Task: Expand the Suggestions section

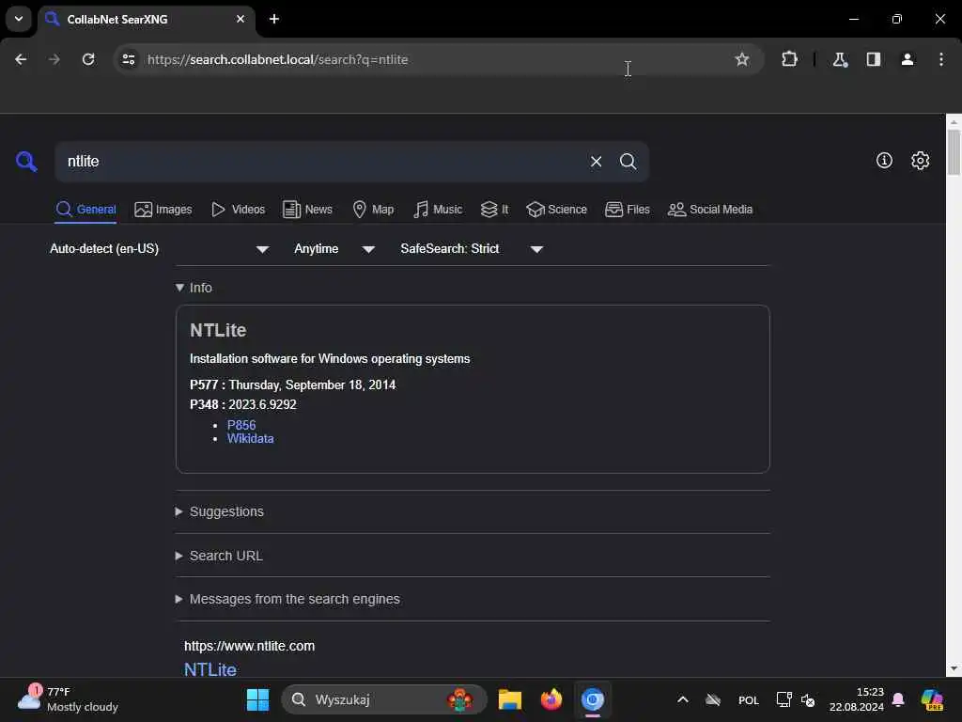Action: click(220, 511)
